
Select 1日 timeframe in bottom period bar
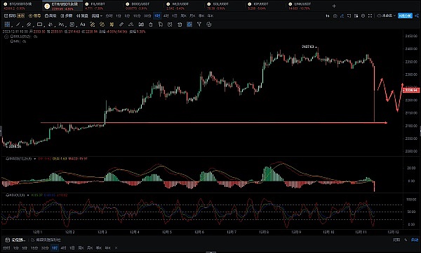pyautogui.click(x=72, y=248)
